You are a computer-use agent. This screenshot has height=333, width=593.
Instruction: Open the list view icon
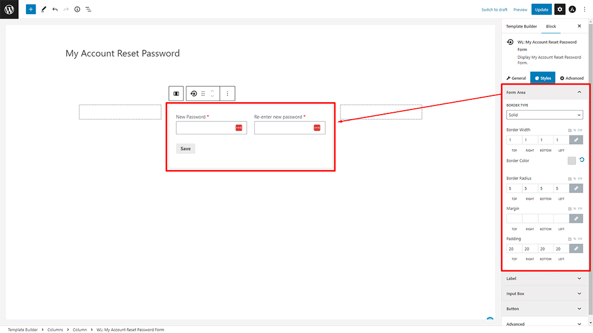coord(88,10)
